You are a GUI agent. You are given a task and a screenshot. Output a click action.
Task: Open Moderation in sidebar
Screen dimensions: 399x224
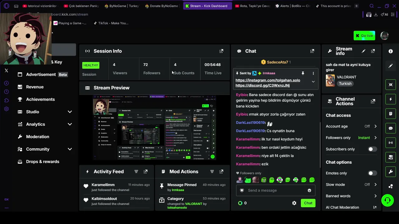(x=45, y=137)
